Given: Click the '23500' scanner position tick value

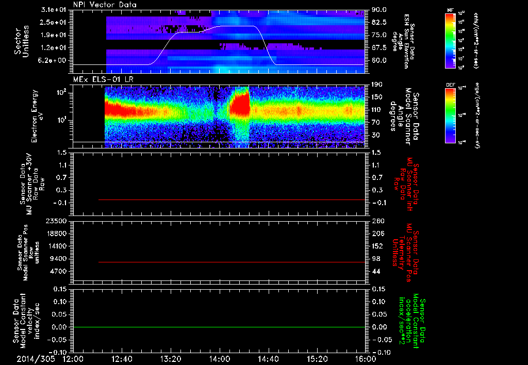Looking at the screenshot, I should (x=56, y=221).
